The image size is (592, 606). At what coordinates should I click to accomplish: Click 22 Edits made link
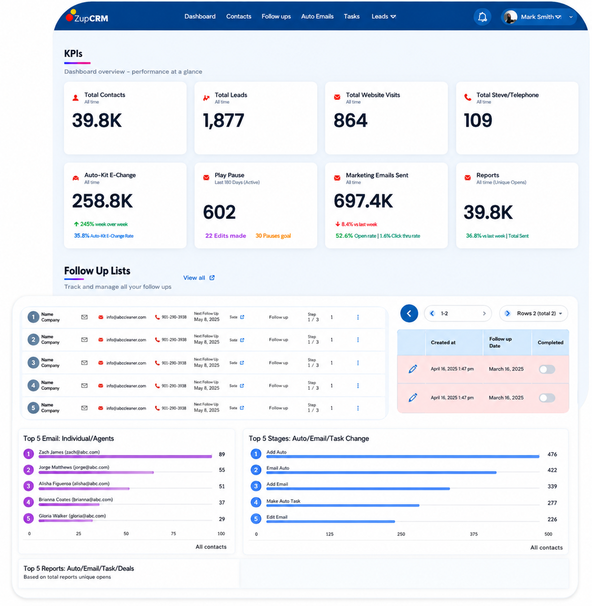226,236
